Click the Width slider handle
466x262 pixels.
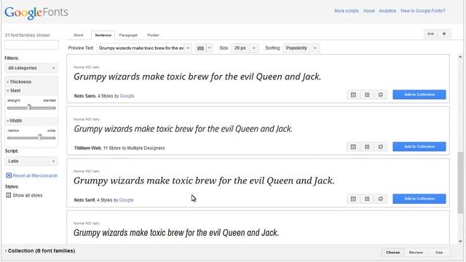click(40, 137)
